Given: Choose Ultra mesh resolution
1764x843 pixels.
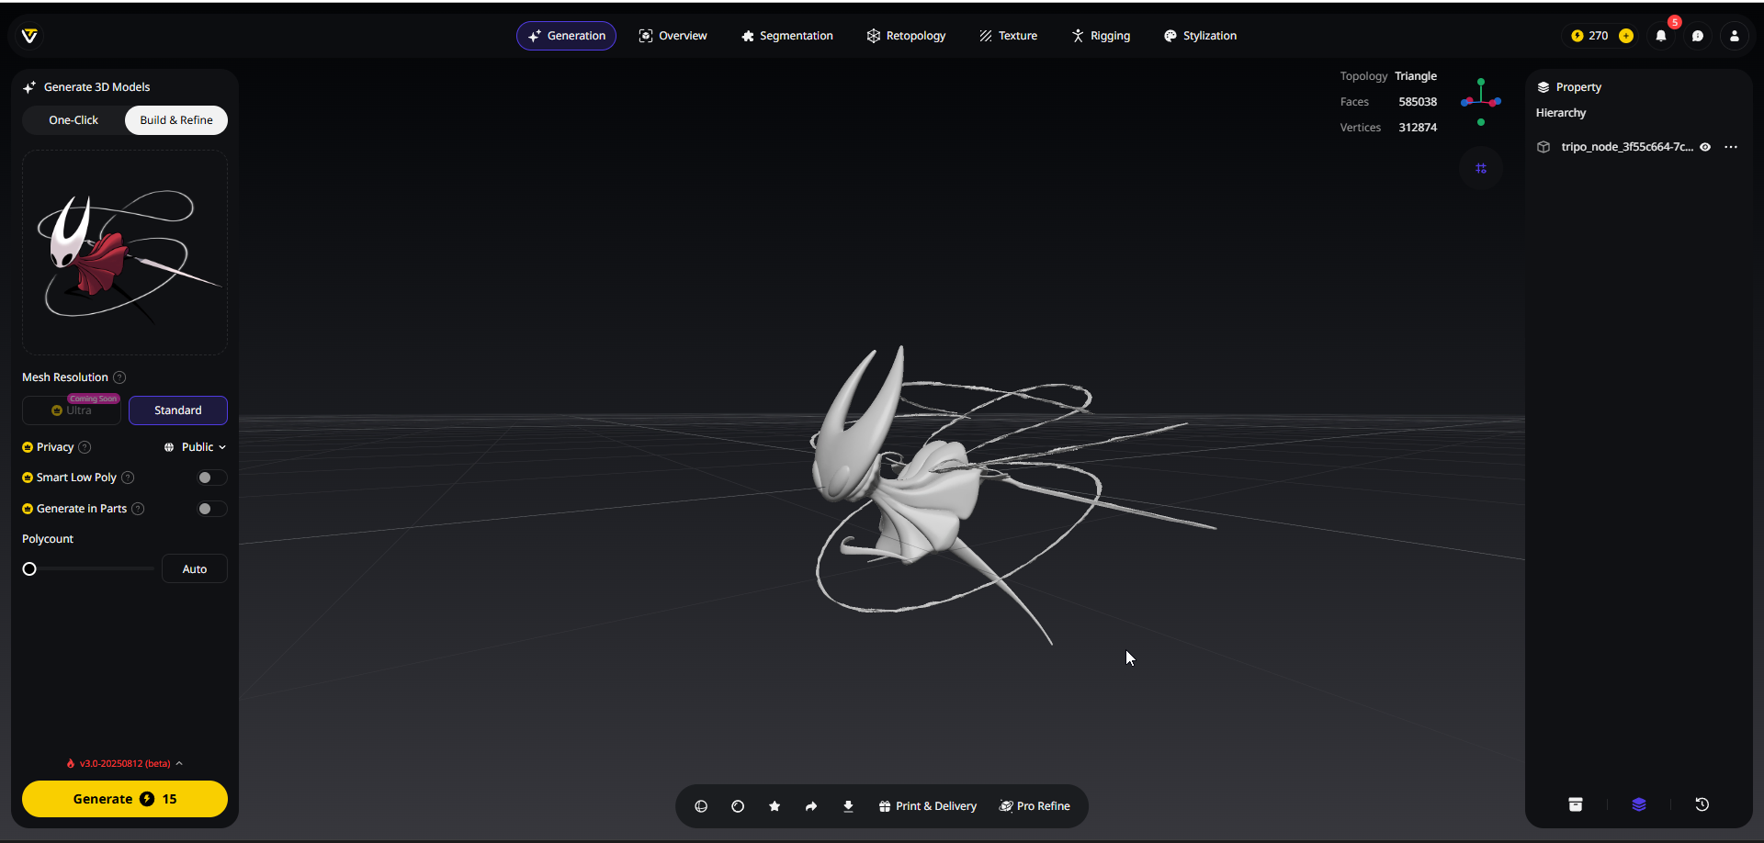Looking at the screenshot, I should 72,410.
